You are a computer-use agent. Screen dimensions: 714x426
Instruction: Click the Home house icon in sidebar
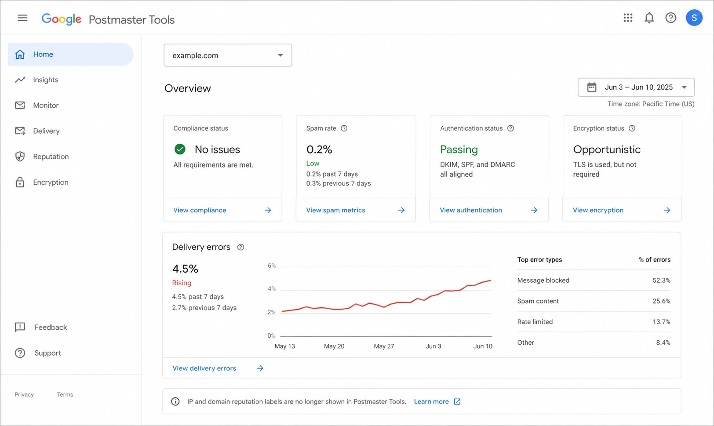coord(20,54)
